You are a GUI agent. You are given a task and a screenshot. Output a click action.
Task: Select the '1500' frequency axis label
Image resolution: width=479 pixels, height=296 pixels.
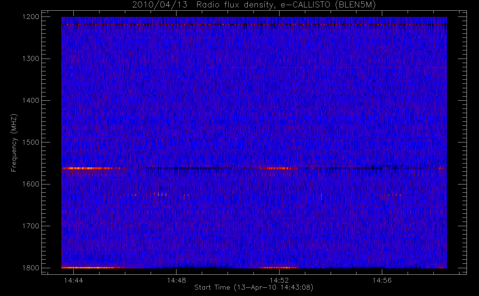tap(31, 142)
